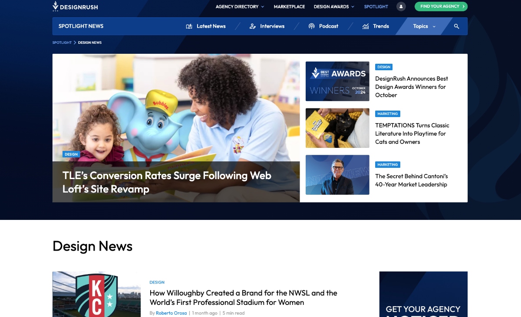Click Design category above Willoughby article
521x317 pixels.
[157, 282]
